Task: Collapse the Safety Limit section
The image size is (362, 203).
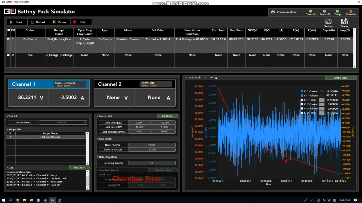Action: (98, 116)
